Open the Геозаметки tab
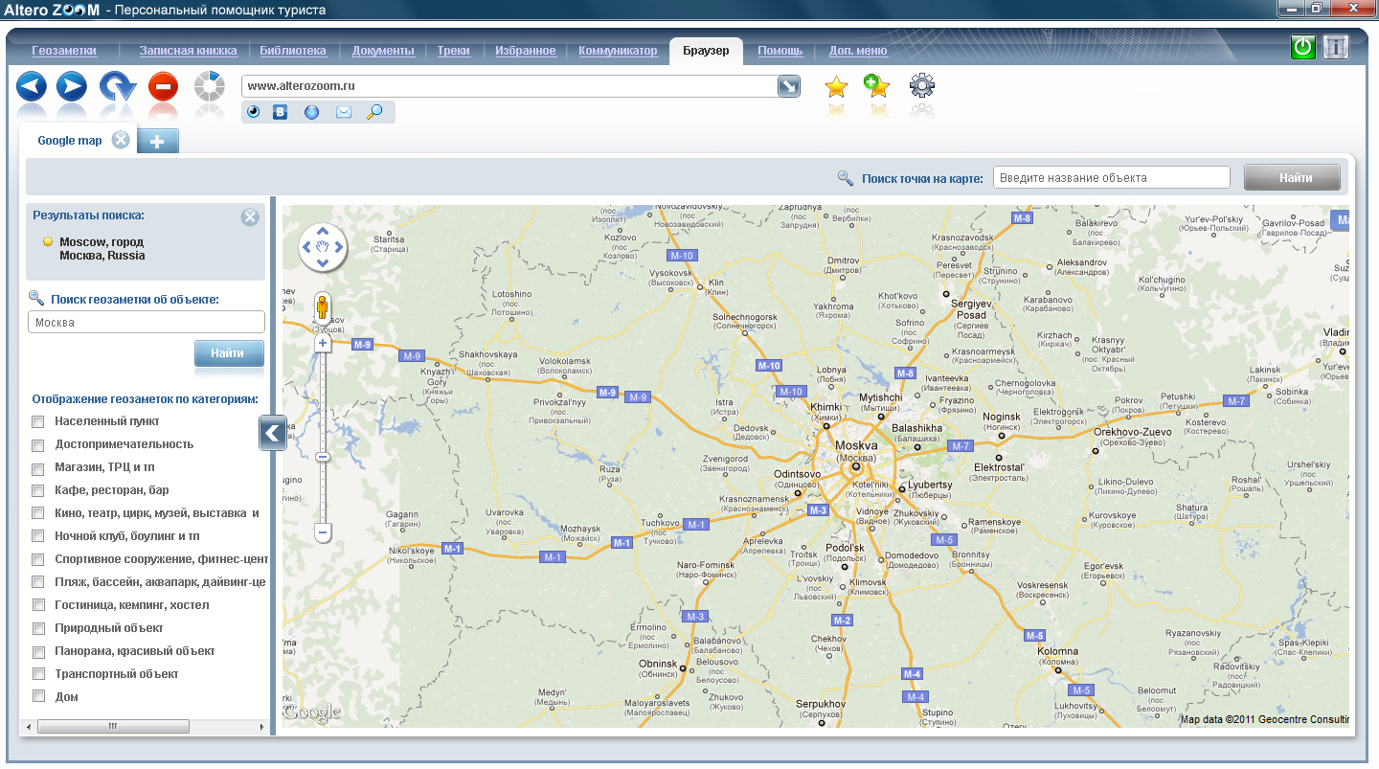The width and height of the screenshot is (1379, 769). 64,51
